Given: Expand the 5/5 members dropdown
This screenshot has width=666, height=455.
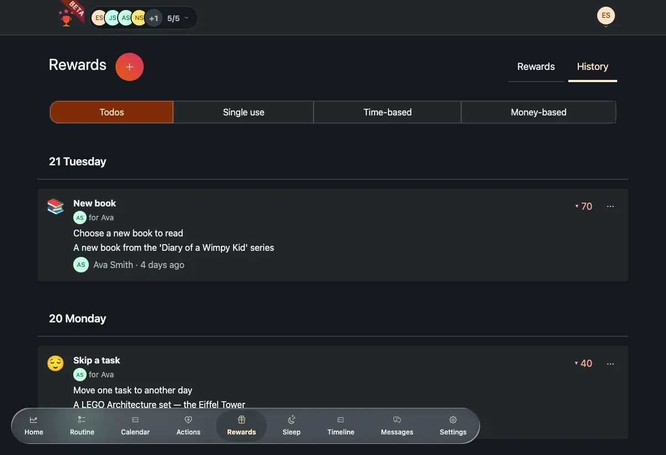Looking at the screenshot, I should point(178,18).
